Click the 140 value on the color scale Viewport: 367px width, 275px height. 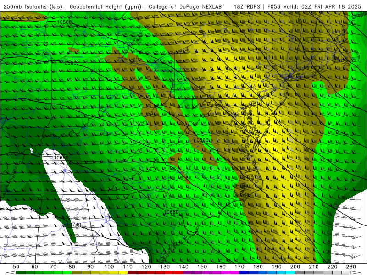tap(183, 267)
